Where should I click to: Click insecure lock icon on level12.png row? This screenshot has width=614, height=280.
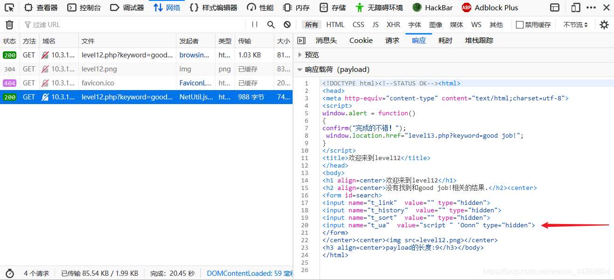(45, 69)
